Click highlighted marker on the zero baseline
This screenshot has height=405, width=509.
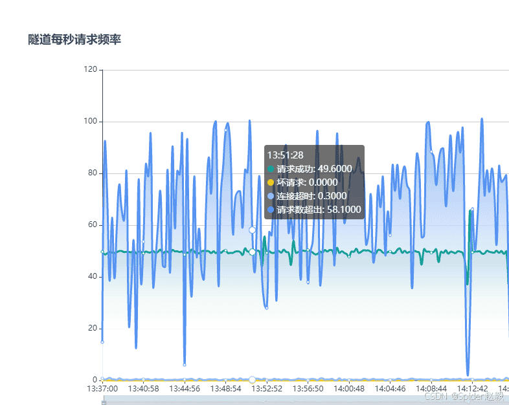pos(252,379)
